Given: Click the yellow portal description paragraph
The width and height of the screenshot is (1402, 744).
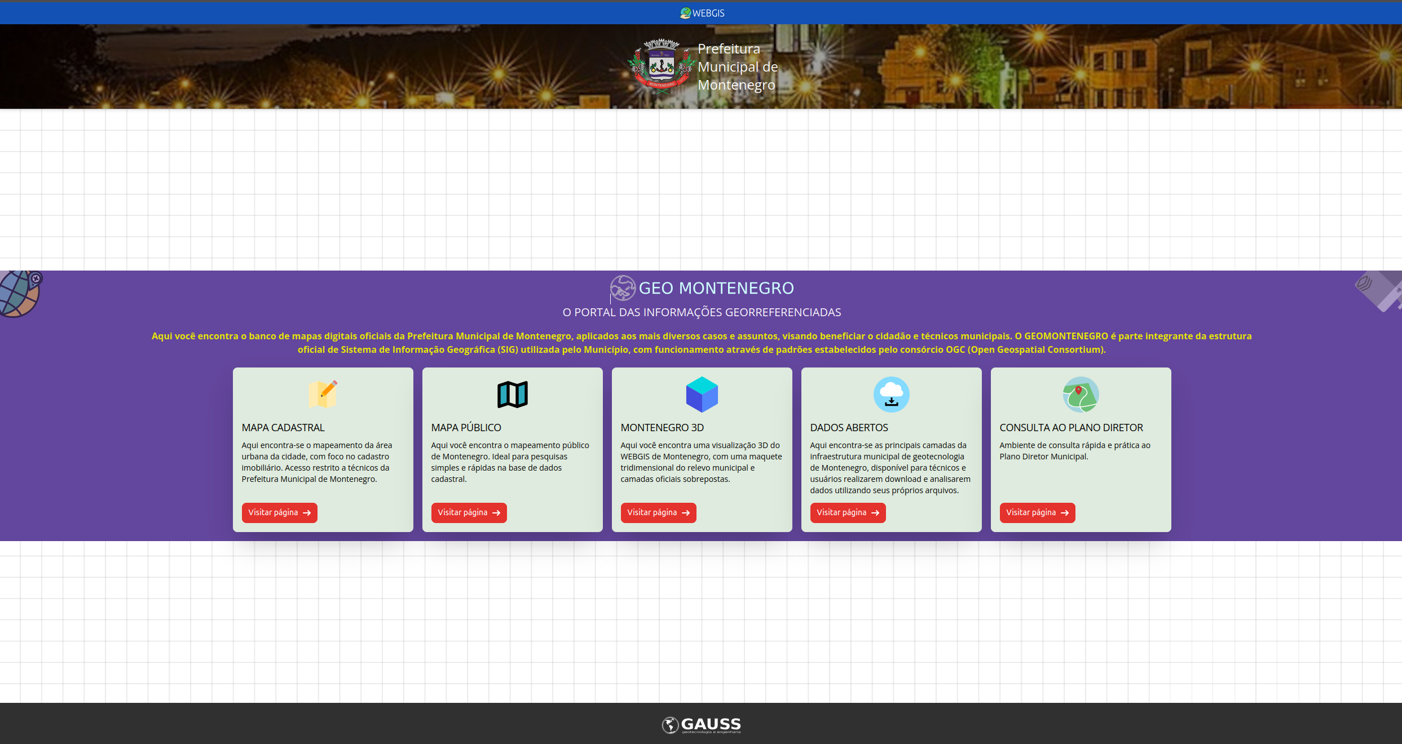Looking at the screenshot, I should pos(702,343).
